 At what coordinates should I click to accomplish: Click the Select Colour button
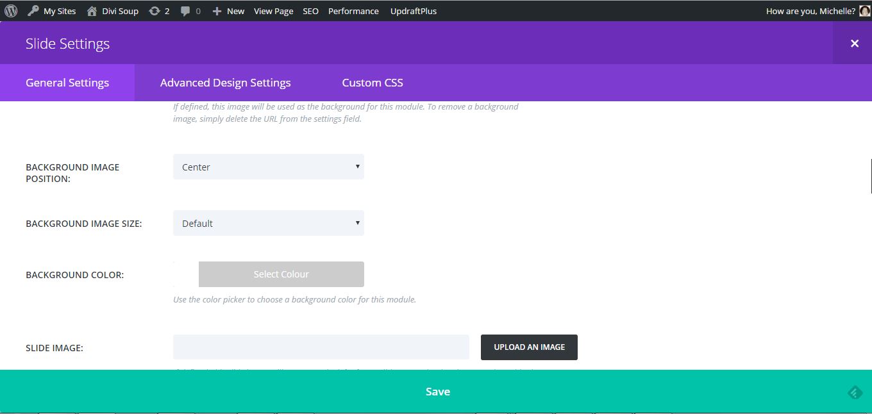tap(281, 274)
